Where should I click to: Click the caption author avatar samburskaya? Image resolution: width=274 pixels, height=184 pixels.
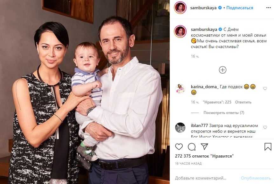click(x=180, y=31)
